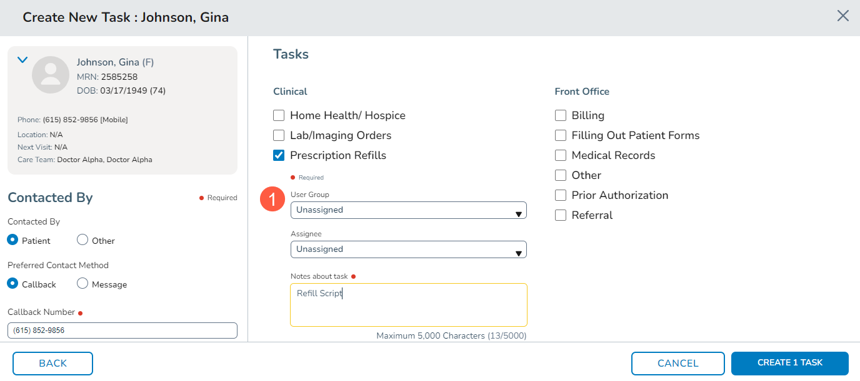The width and height of the screenshot is (860, 381).
Task: Select Filling Out Patient Forms checkbox
Action: (561, 135)
